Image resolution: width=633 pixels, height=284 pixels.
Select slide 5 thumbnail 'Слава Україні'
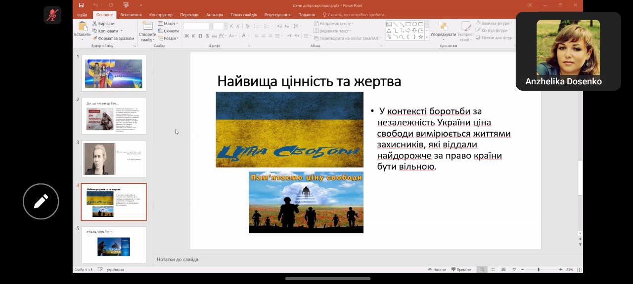(114, 245)
